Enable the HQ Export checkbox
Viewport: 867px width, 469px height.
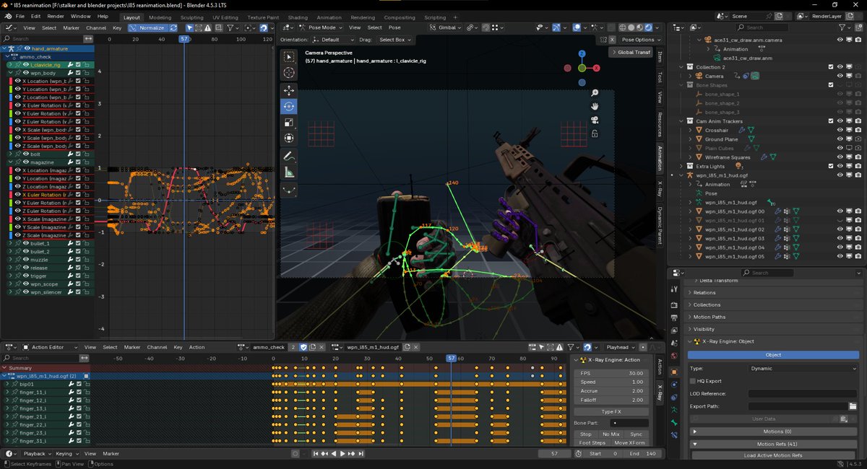click(x=691, y=380)
